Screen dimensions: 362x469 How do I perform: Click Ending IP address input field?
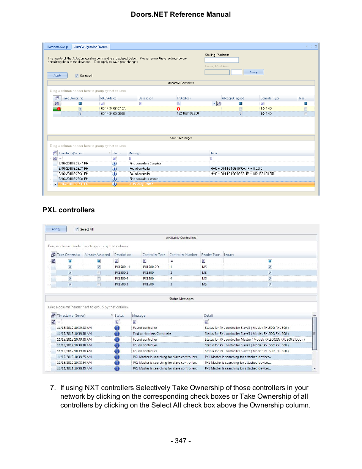[x=217, y=72]
